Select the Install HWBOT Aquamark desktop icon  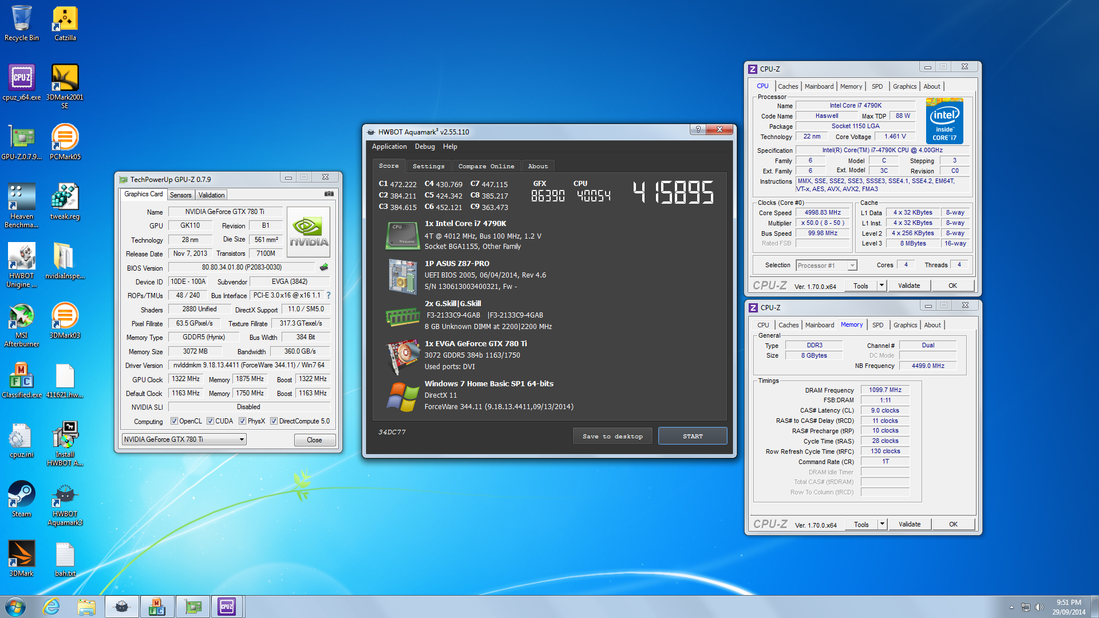pyautogui.click(x=65, y=443)
